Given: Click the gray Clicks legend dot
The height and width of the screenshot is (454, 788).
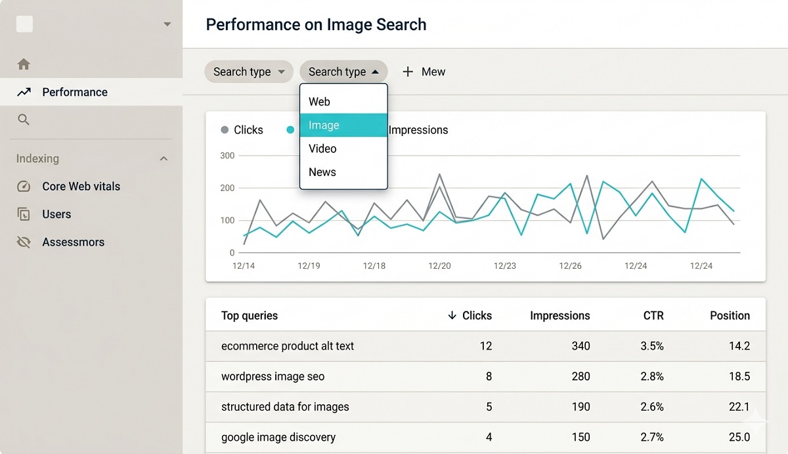Looking at the screenshot, I should click(225, 130).
